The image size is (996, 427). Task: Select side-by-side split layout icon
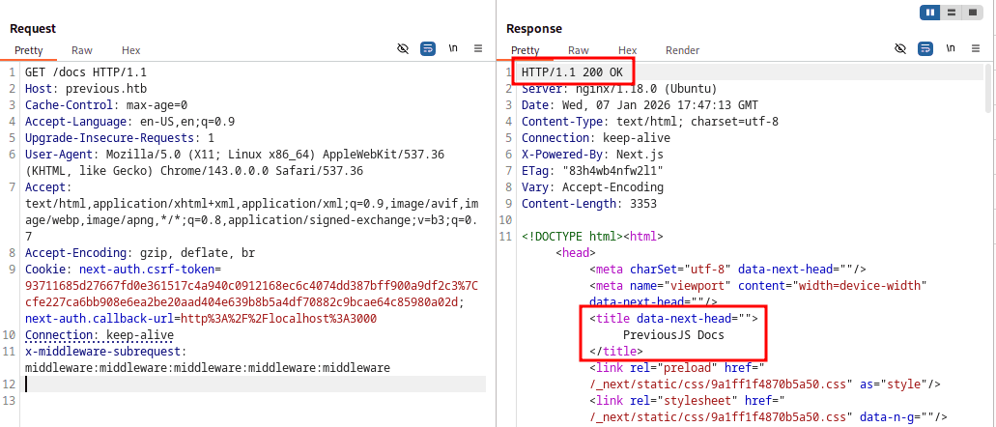click(930, 13)
